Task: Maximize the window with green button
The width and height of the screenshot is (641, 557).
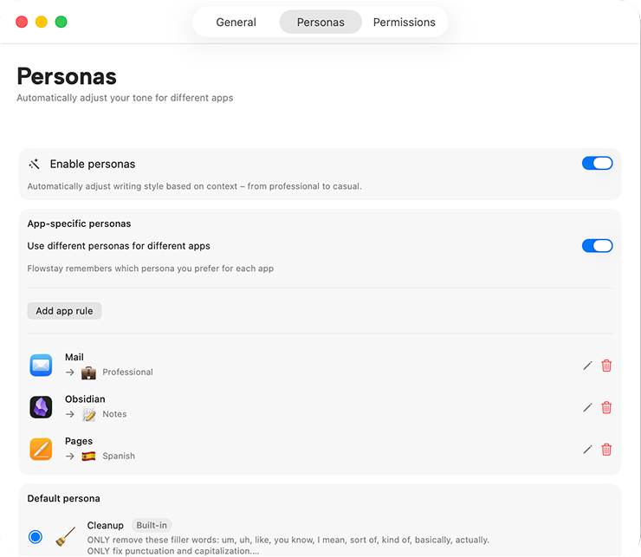Action: pos(61,22)
